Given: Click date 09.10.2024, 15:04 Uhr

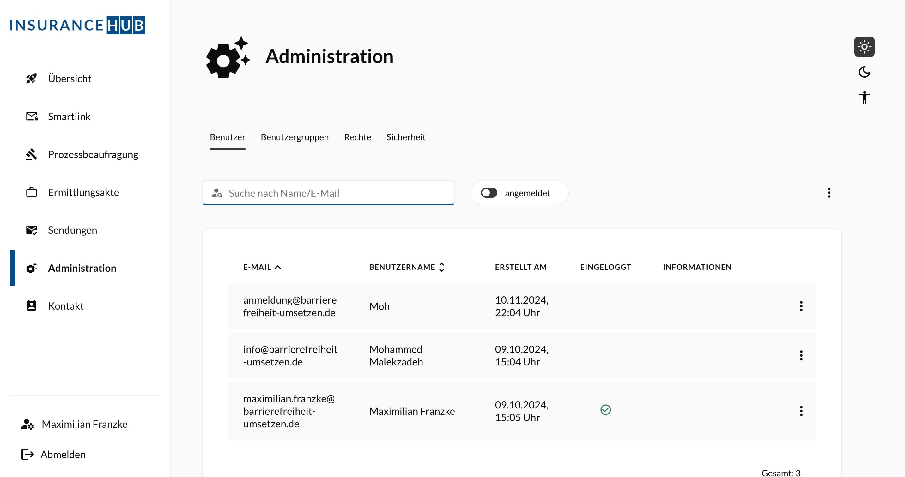Looking at the screenshot, I should point(522,355).
